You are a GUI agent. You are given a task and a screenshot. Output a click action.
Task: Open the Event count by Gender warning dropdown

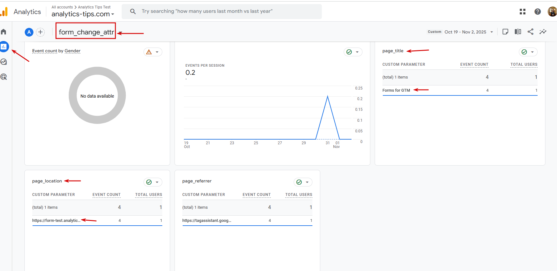153,52
